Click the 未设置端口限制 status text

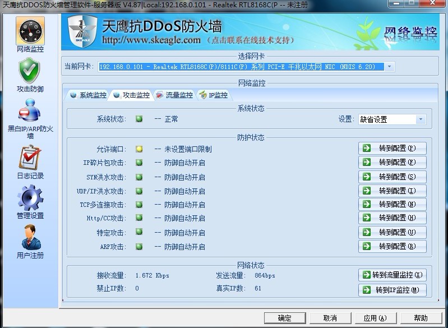pos(188,149)
